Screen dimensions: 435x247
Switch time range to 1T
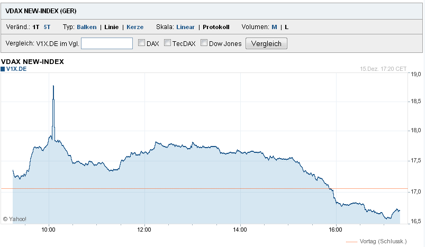36,27
